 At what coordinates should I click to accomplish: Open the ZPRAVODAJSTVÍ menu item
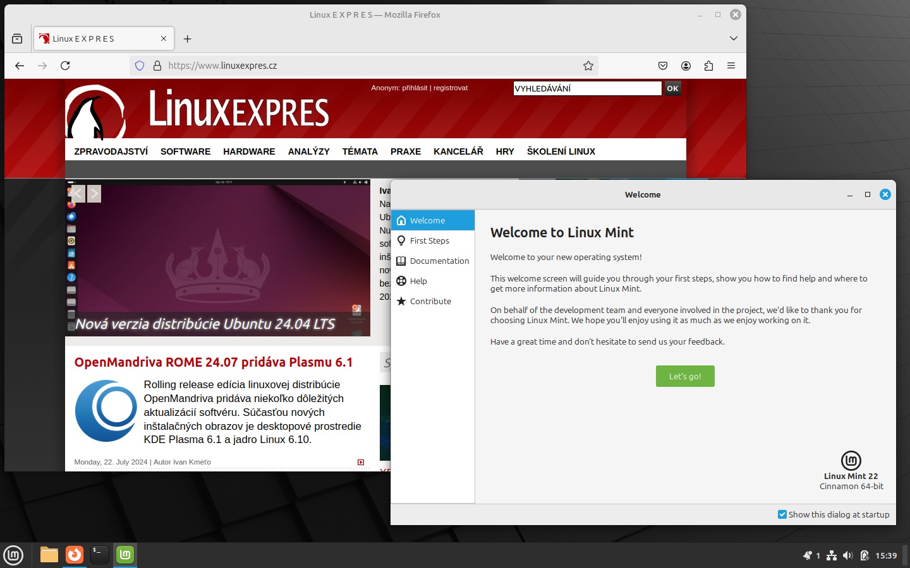(111, 151)
